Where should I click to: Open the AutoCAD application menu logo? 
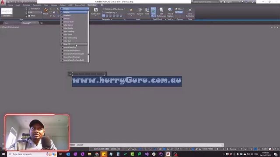[x=3, y=2]
